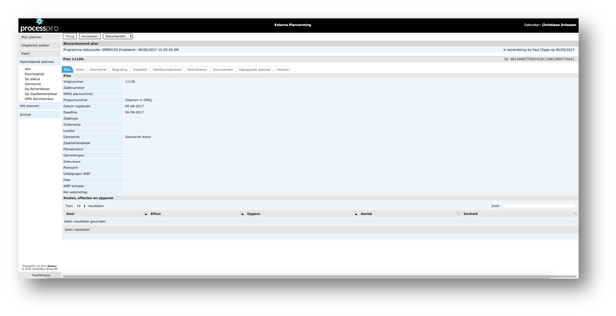Image resolution: width=616 pixels, height=316 pixels.
Task: Open Mijn plannen in the sidebar
Action: click(x=31, y=37)
